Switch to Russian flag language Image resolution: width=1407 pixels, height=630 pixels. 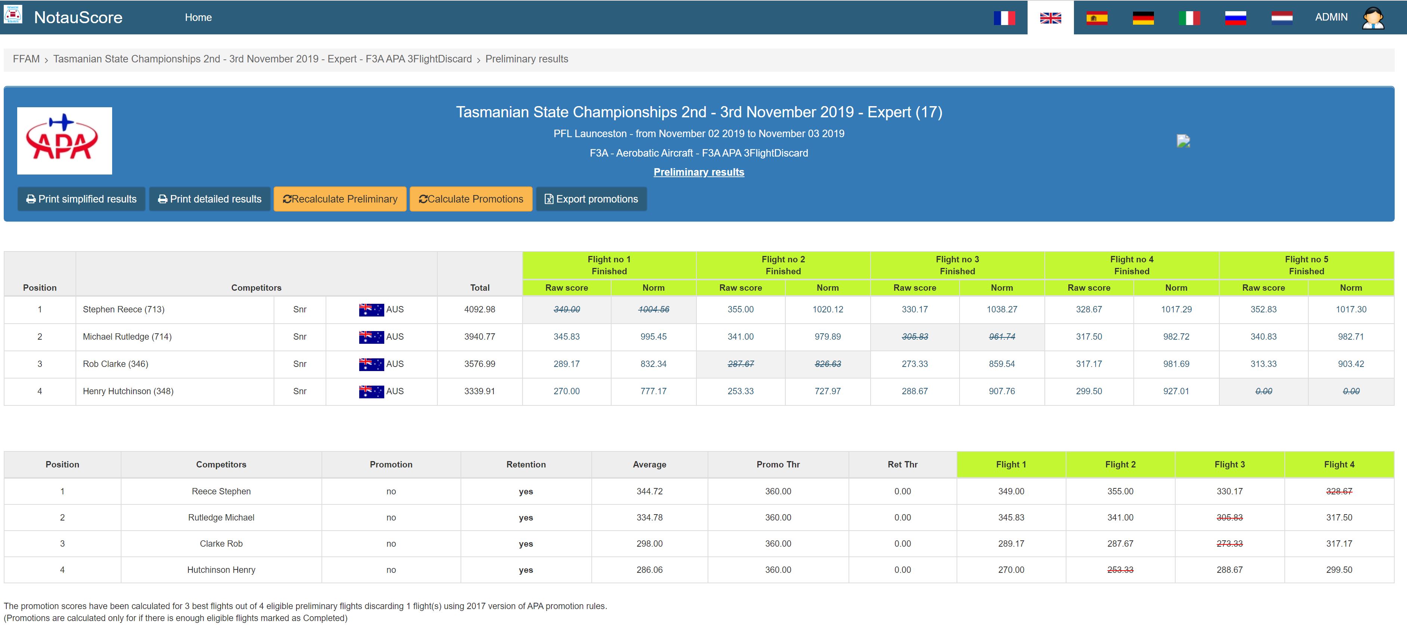(1235, 18)
